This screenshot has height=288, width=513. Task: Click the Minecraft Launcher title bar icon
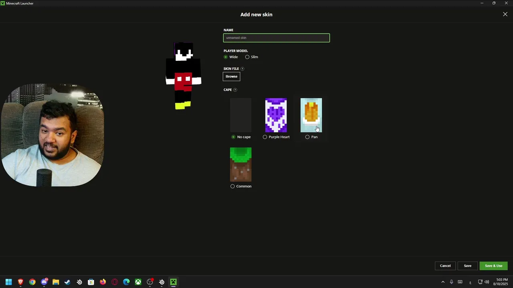tap(3, 3)
